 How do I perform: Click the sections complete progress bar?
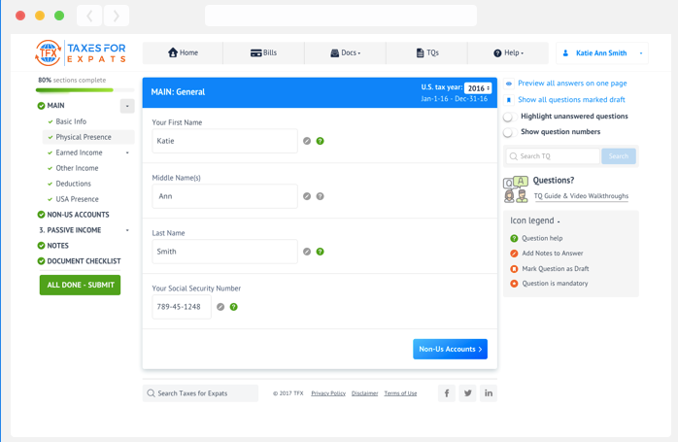[x=85, y=90]
